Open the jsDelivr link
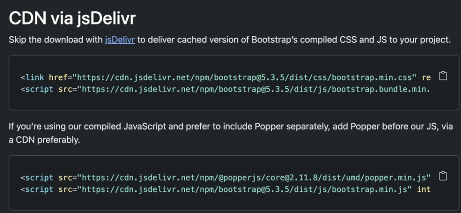 120,40
